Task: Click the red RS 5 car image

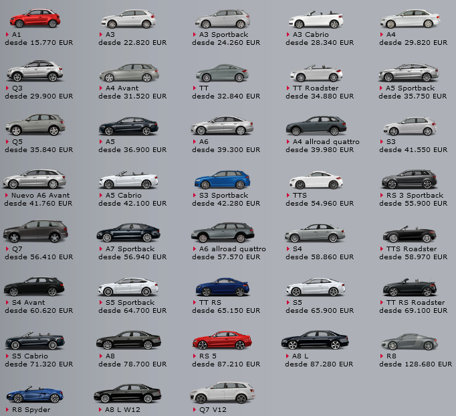Action: pos(222,340)
